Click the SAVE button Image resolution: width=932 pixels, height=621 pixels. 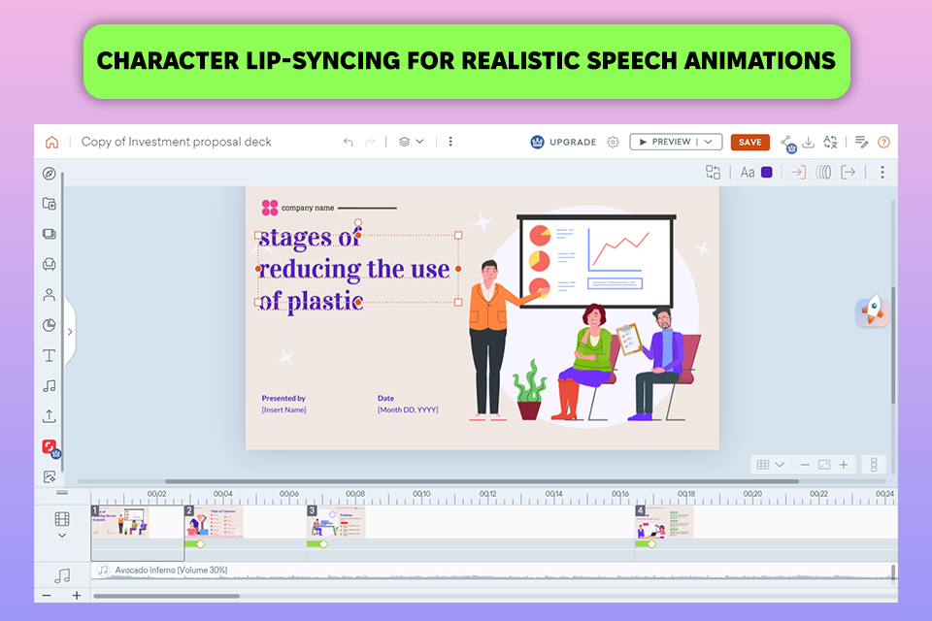click(x=750, y=142)
